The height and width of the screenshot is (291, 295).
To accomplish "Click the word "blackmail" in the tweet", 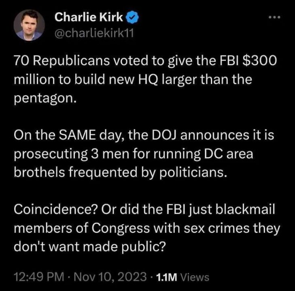I will (x=251, y=211).
